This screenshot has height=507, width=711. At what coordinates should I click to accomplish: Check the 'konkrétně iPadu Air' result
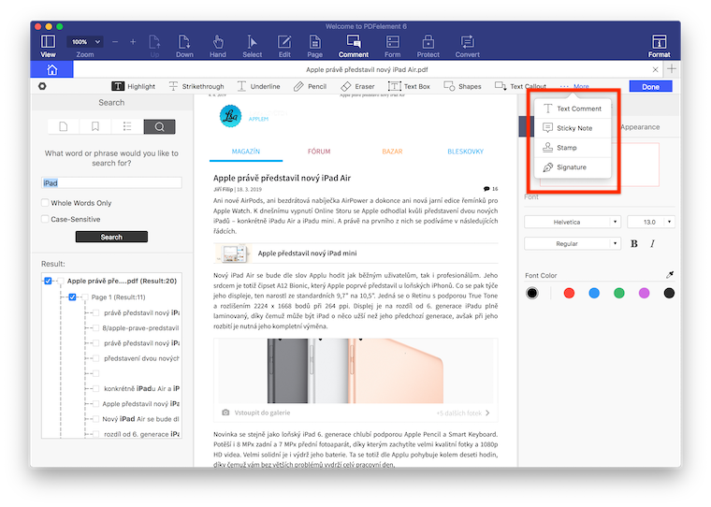(95, 388)
